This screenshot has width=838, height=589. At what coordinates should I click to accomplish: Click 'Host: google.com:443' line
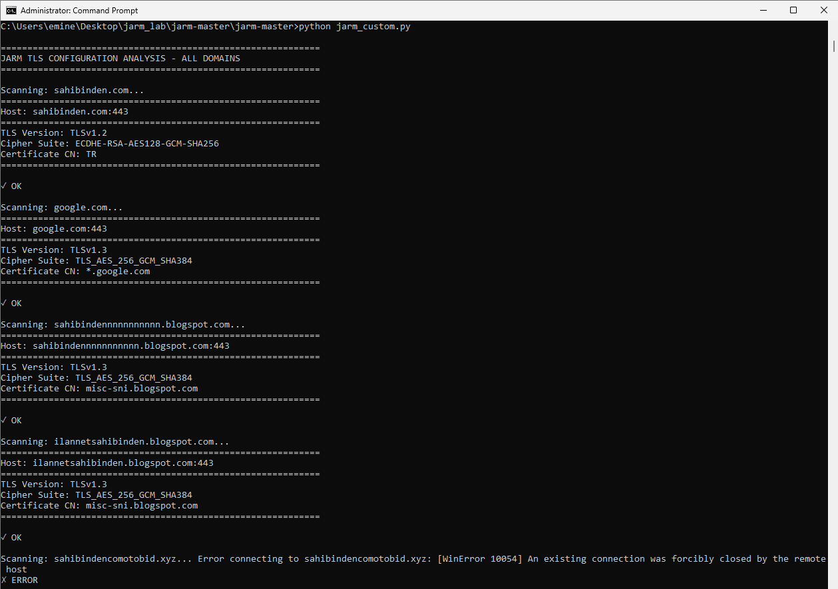click(x=54, y=229)
